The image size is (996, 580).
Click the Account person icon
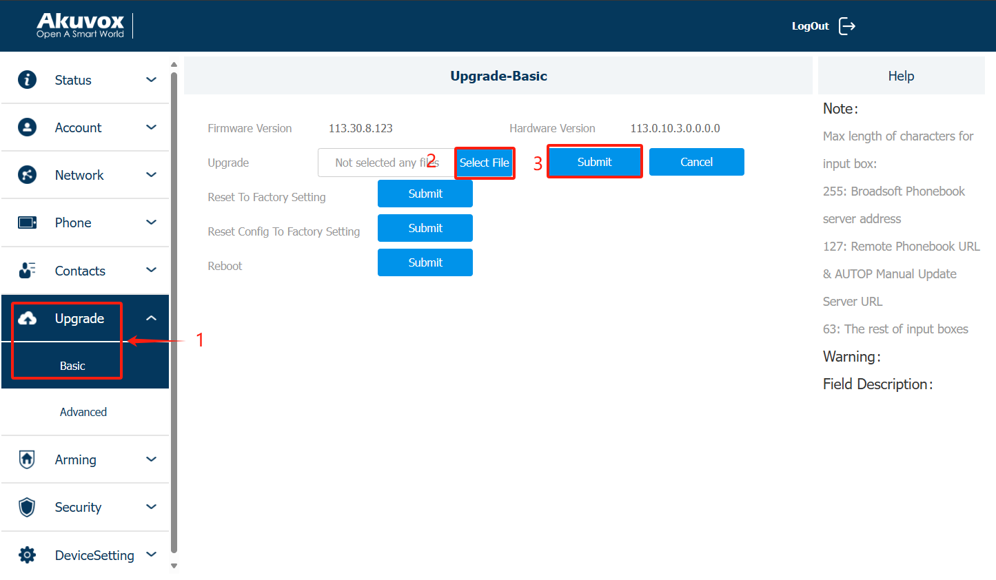click(27, 127)
